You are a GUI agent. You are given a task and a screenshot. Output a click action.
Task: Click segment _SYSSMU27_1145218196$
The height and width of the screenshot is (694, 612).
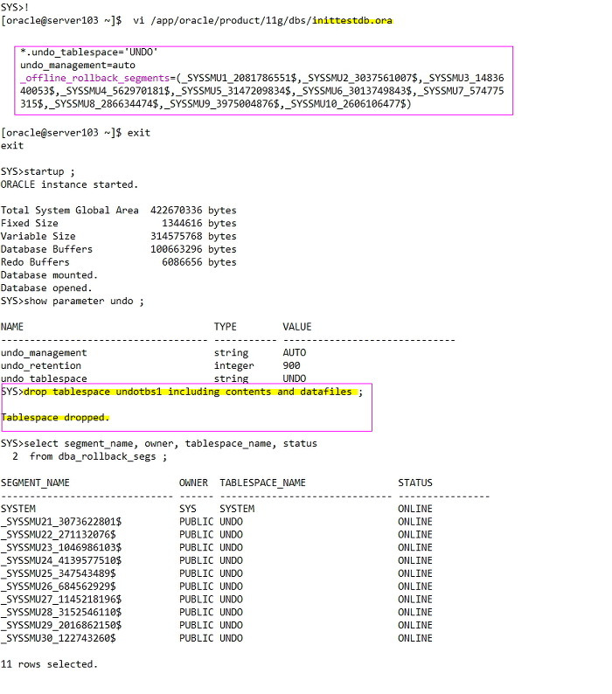click(x=61, y=599)
